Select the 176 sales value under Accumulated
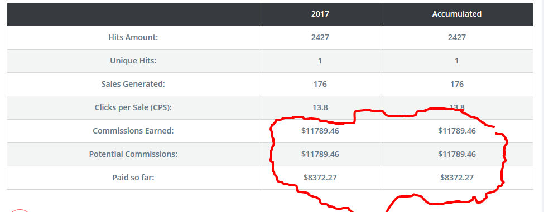Viewport: 544px width, 212px height. (456, 84)
